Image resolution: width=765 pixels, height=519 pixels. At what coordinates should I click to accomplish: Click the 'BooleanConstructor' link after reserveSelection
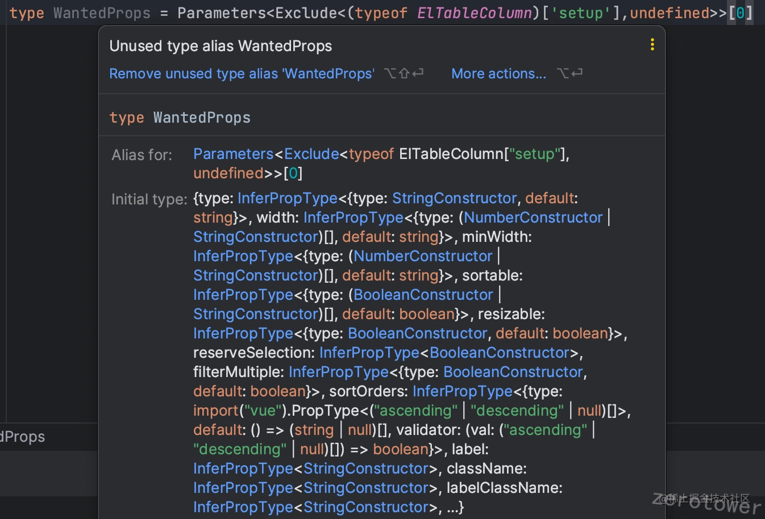[x=500, y=353]
